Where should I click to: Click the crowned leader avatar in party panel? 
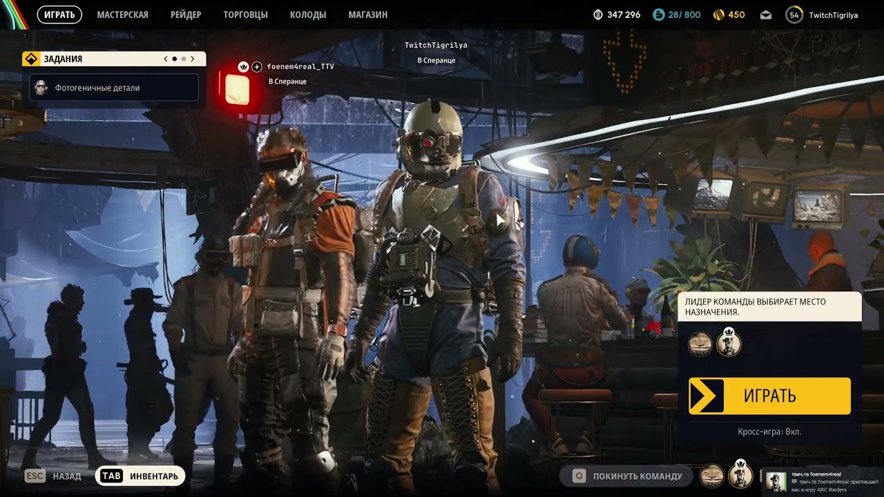(729, 342)
